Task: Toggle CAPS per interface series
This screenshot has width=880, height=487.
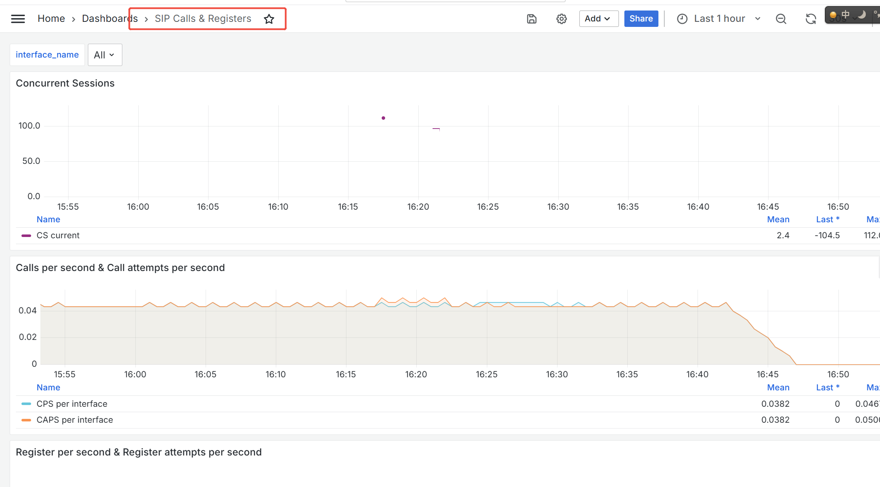Action: 75,420
